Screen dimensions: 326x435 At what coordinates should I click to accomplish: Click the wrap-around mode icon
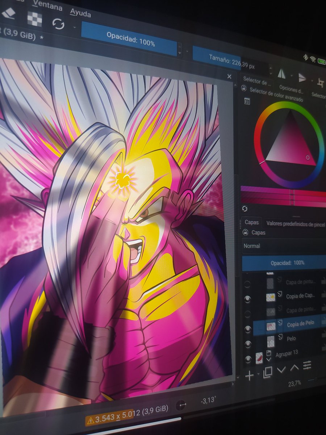click(321, 82)
